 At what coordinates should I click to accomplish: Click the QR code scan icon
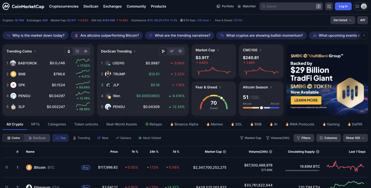point(329,7)
